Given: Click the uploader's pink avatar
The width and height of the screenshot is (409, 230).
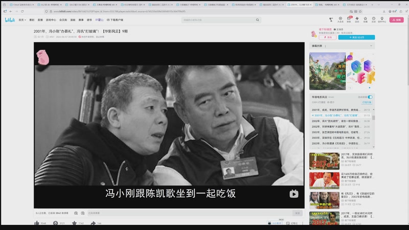Looking at the screenshot, I should click(x=314, y=34).
